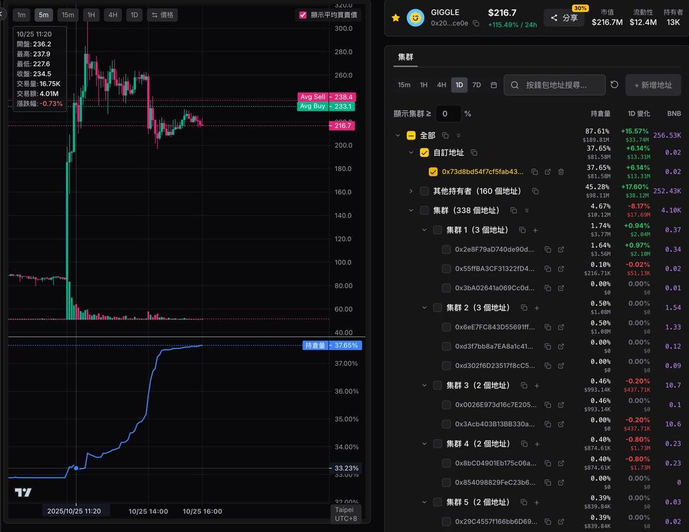Open address link 0x73d8bd54f7cf5fab43
The height and width of the screenshot is (532, 689).
click(x=483, y=172)
